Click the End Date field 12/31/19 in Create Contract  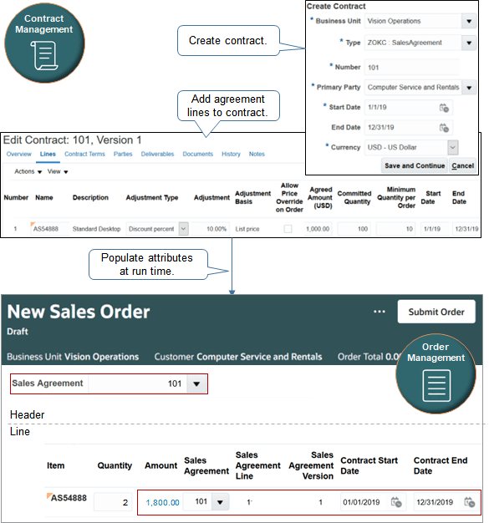pyautogui.click(x=409, y=128)
